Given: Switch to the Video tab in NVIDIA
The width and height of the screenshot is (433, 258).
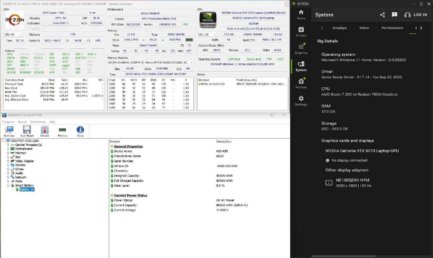Looking at the screenshot, I should [x=364, y=28].
